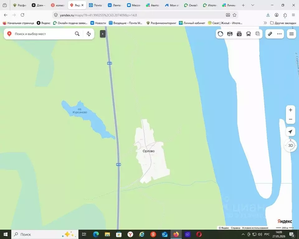The width and height of the screenshot is (299, 239).
Task: Expand the collapsed side panel arrow
Action: [102, 34]
